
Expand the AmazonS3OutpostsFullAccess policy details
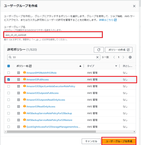[x=19, y=93]
